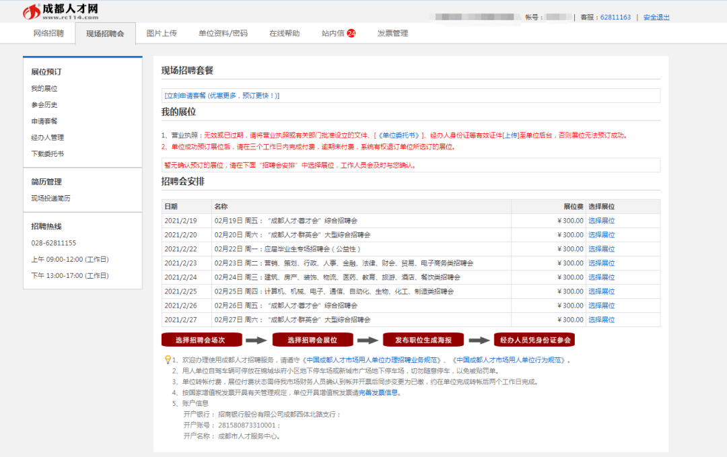Screen dimensions: 727x457
Task: Click the red 24 notification badge
Action: pos(351,34)
